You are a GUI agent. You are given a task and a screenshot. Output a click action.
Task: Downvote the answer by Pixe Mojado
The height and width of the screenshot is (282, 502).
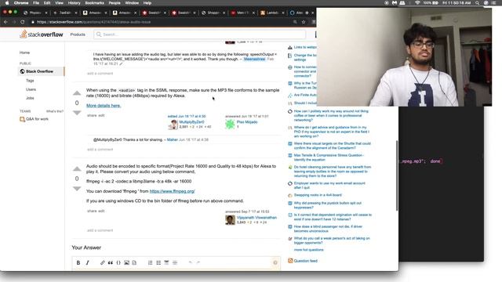77,113
